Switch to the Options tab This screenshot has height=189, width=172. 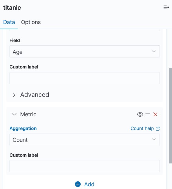pyautogui.click(x=31, y=22)
